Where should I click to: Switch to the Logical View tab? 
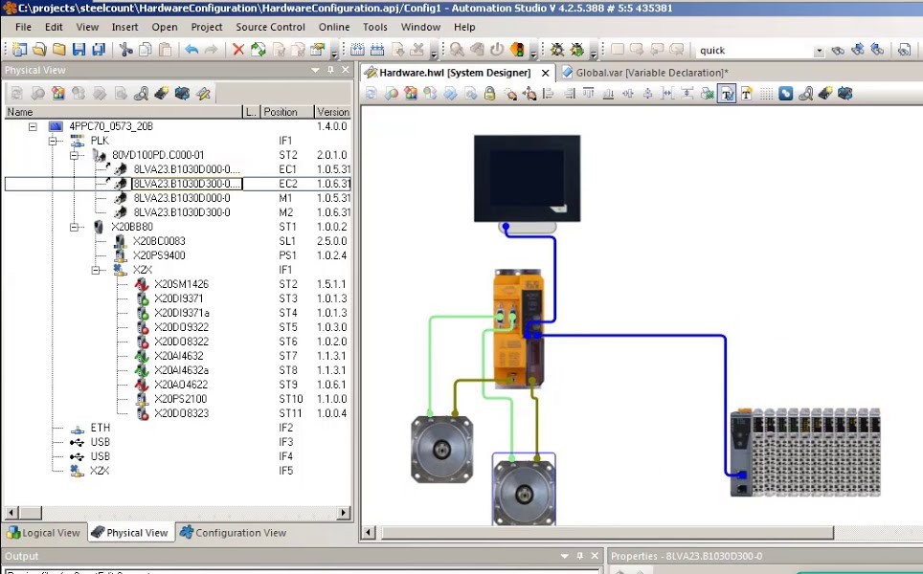(x=43, y=533)
